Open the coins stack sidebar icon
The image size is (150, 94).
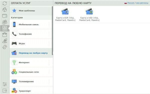pyautogui.click(x=4, y=22)
